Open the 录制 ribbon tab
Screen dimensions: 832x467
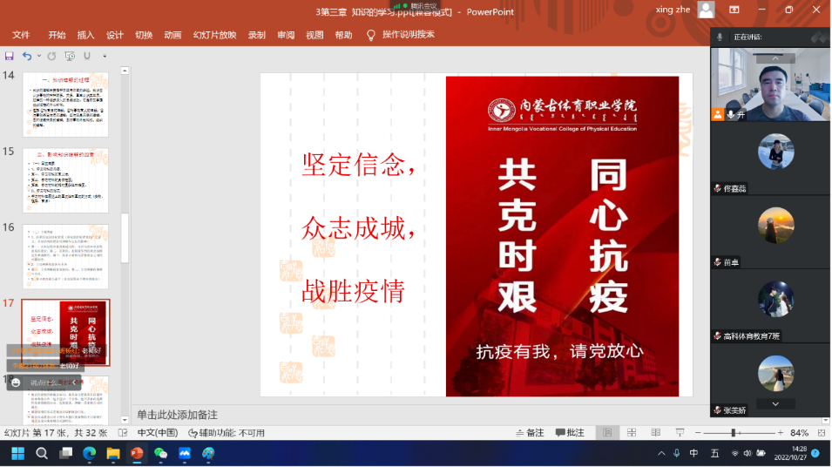(x=256, y=35)
